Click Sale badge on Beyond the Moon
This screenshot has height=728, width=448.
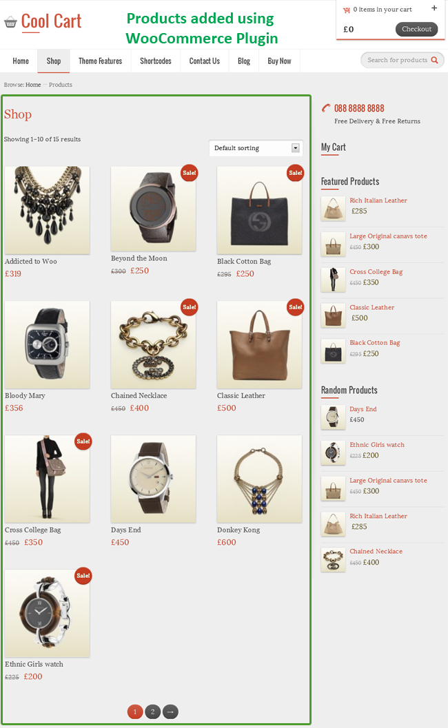tap(189, 173)
